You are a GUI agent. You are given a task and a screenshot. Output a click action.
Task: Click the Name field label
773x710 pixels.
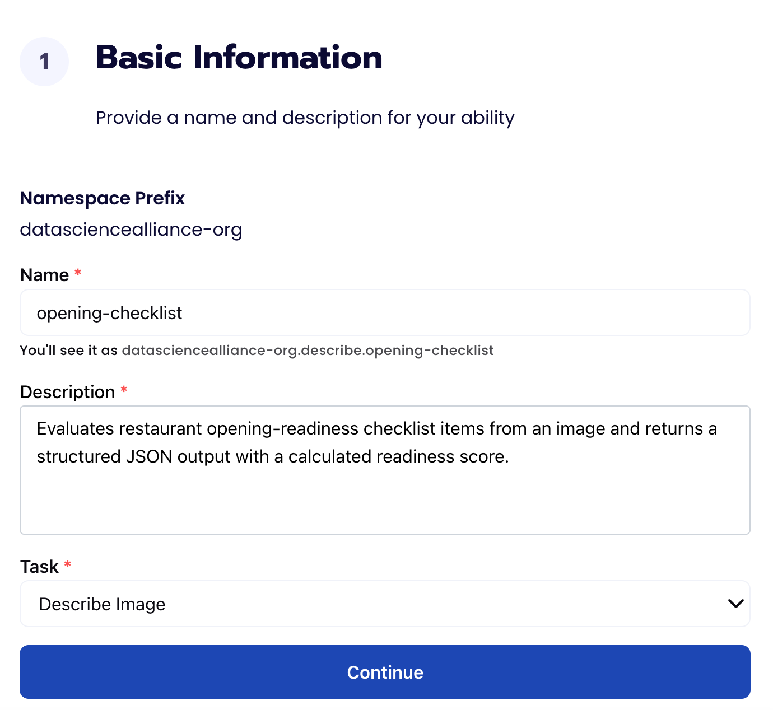point(45,275)
